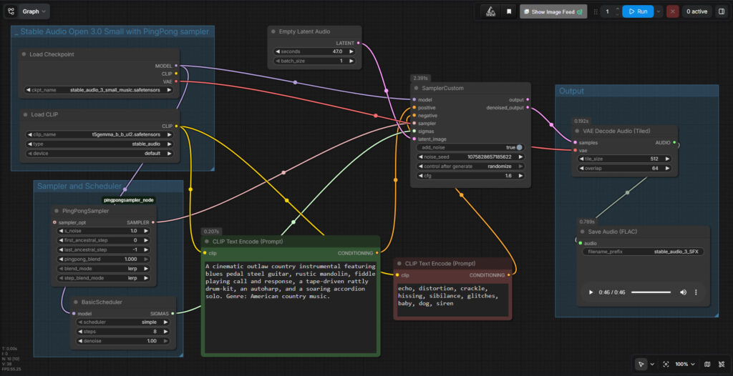733x376 pixels.
Task: Click the Run button
Action: click(638, 11)
